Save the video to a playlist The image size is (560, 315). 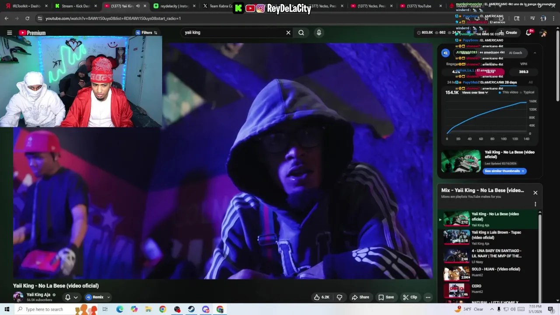386,297
